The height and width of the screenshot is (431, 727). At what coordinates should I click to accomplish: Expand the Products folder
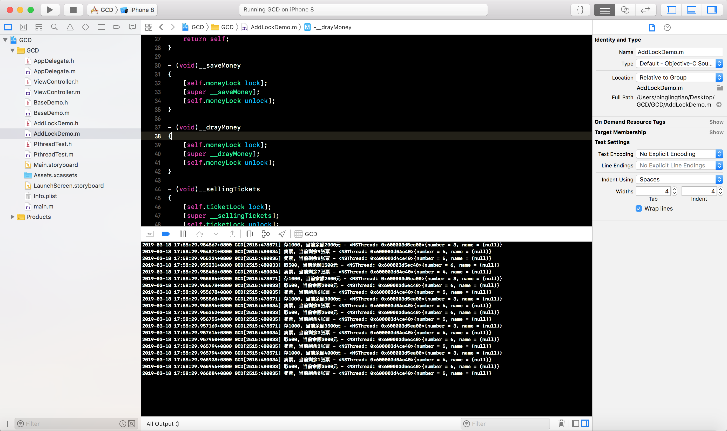(12, 217)
